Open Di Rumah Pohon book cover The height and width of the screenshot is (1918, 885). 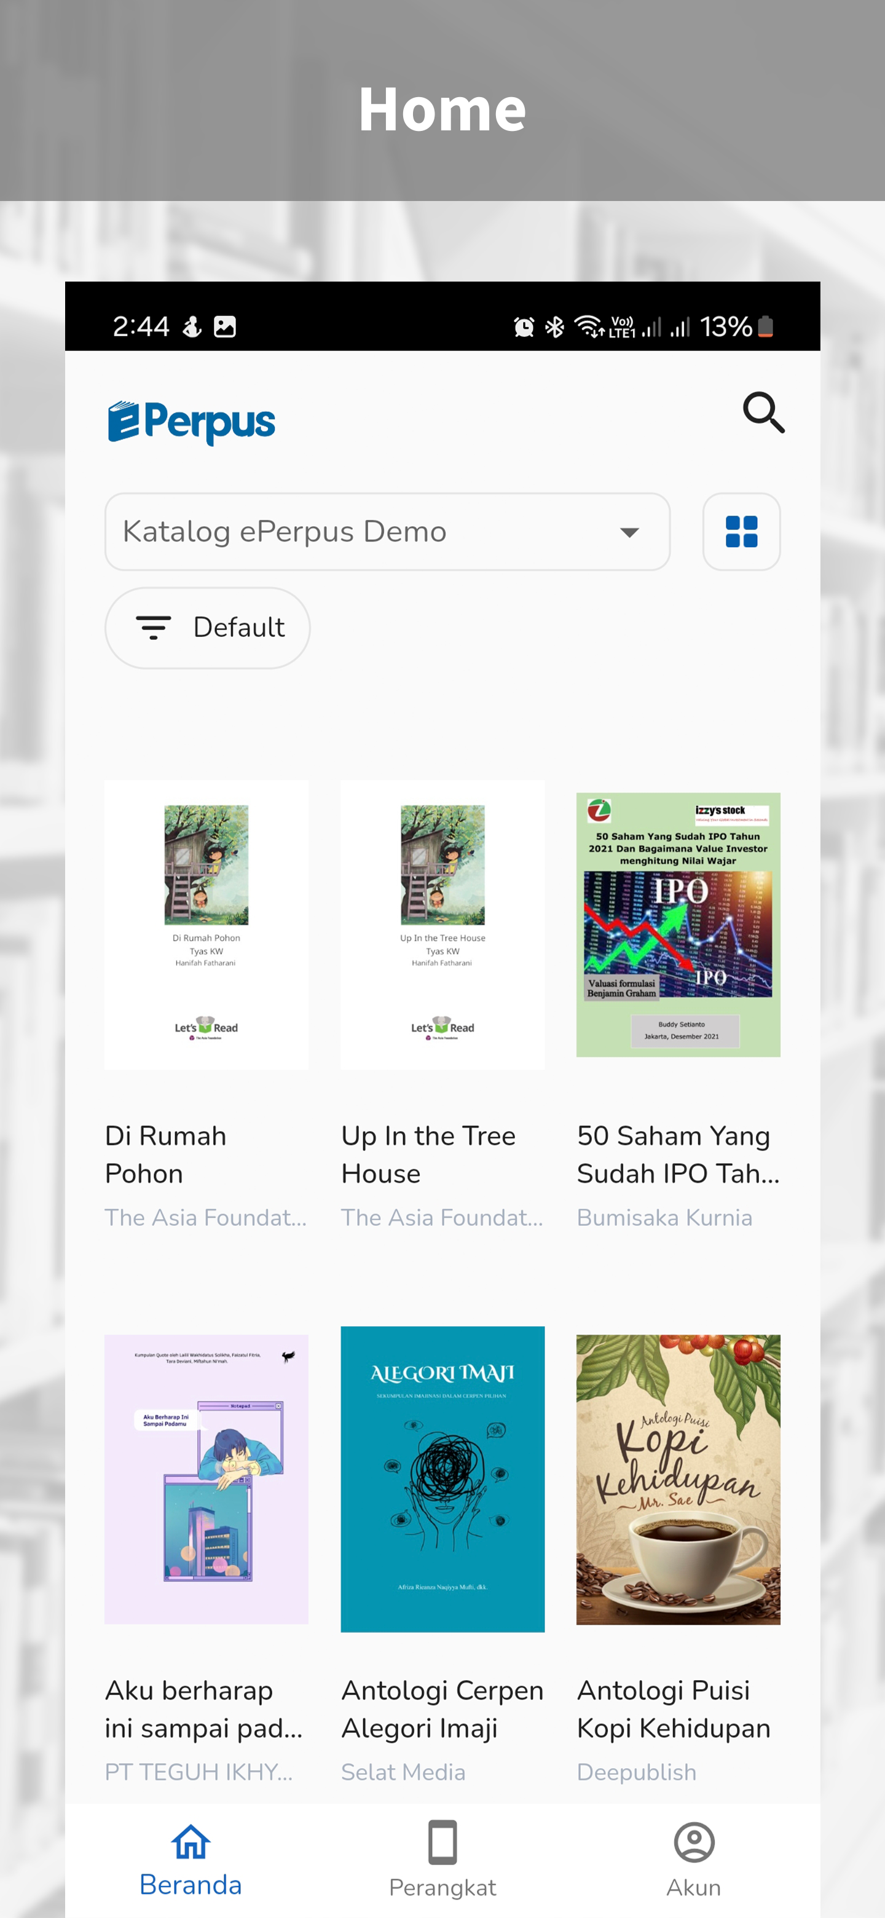pos(206,925)
